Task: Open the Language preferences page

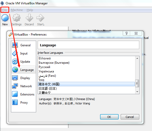Action: coord(24,70)
